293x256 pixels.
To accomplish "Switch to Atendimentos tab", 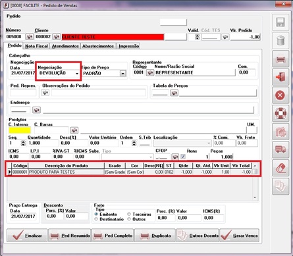I will [x=65, y=46].
